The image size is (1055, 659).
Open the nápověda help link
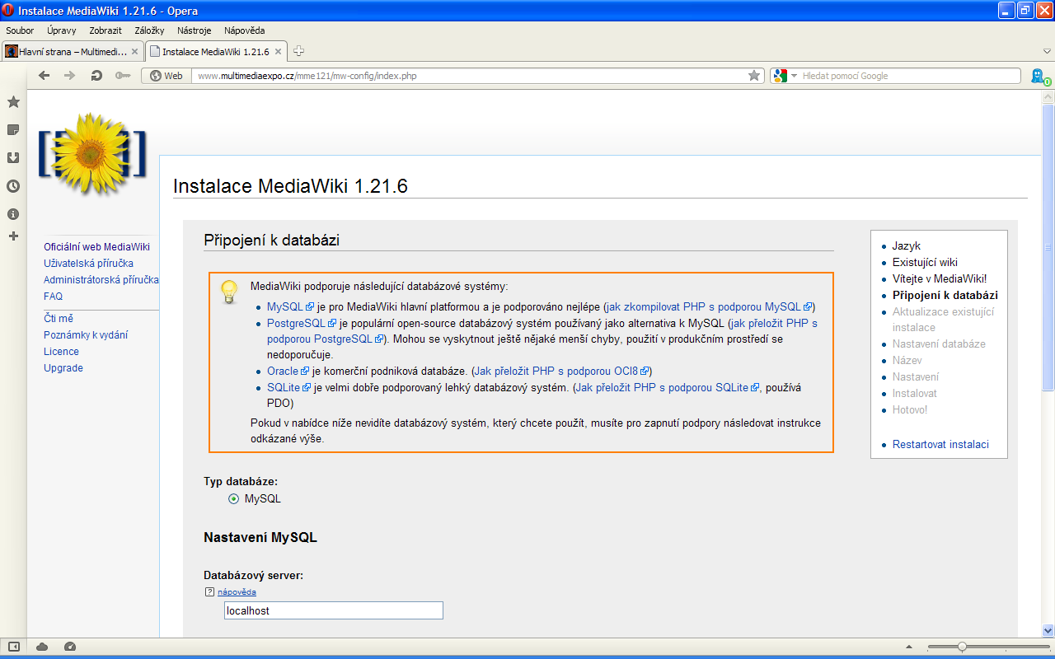click(237, 592)
